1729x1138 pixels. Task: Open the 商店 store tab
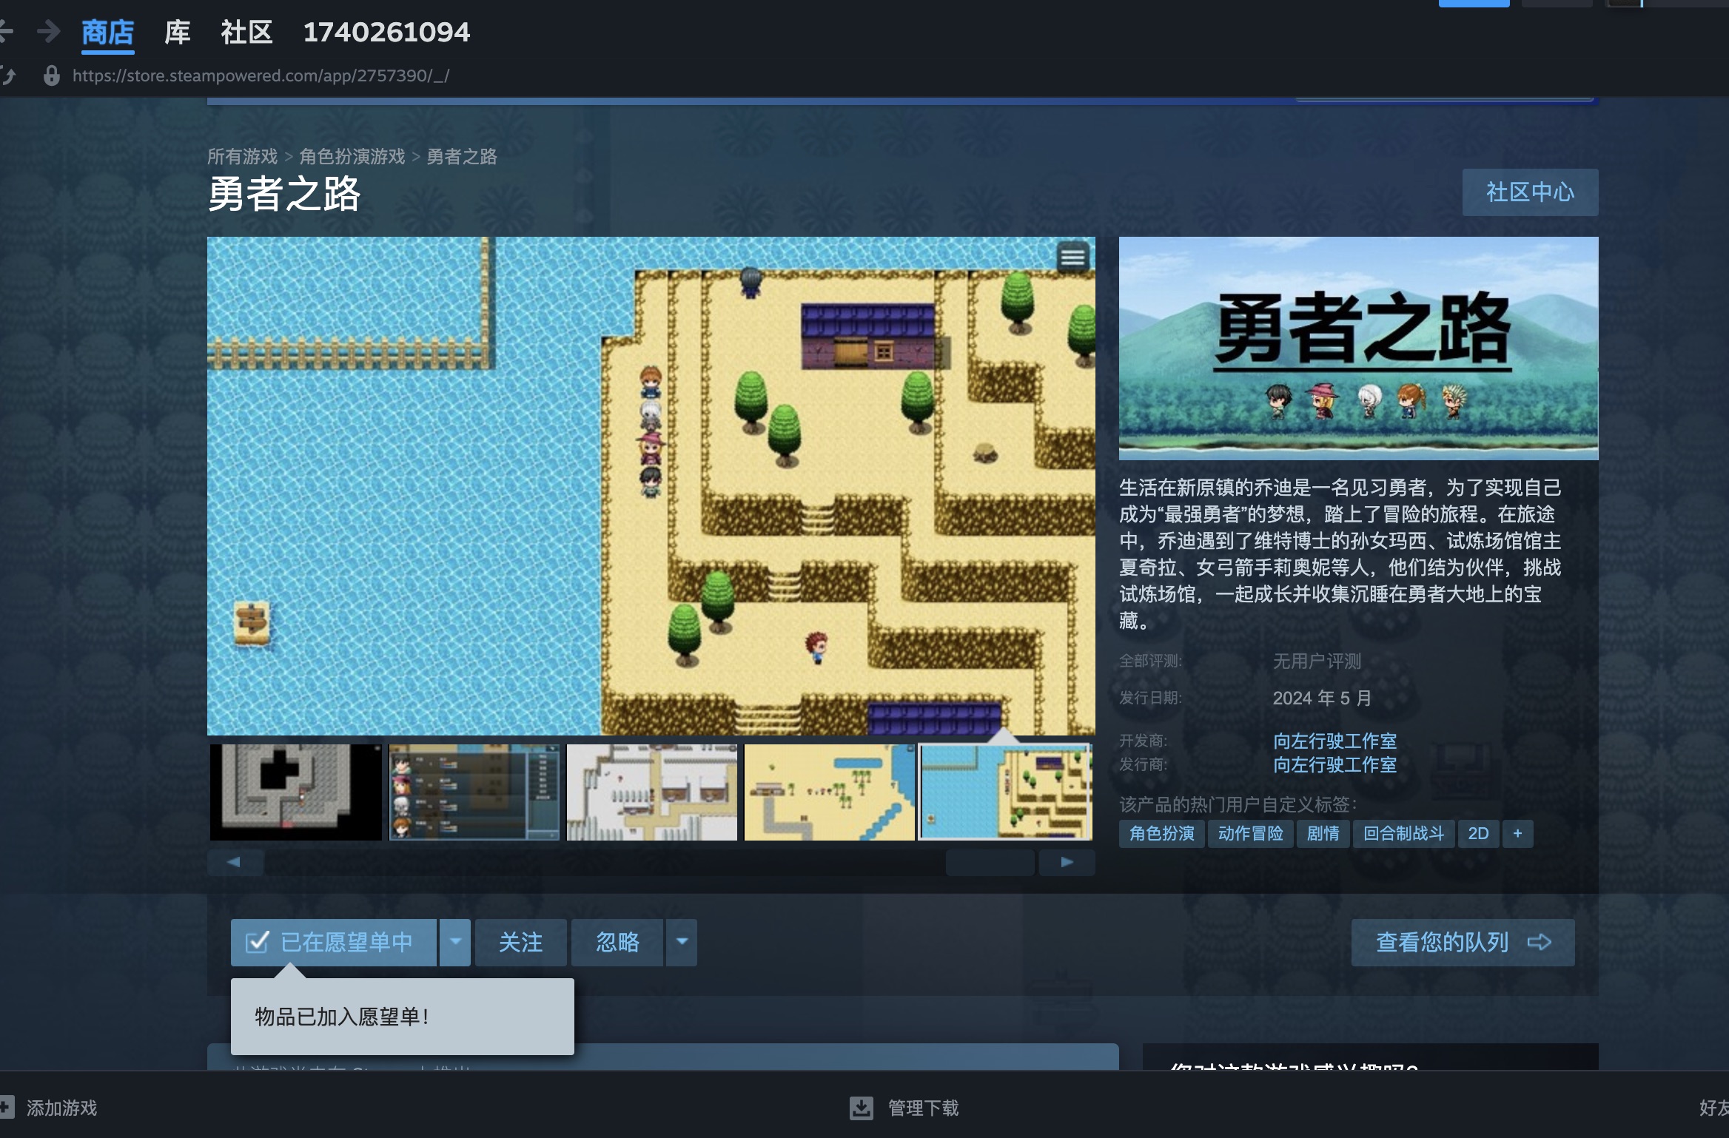tap(107, 33)
